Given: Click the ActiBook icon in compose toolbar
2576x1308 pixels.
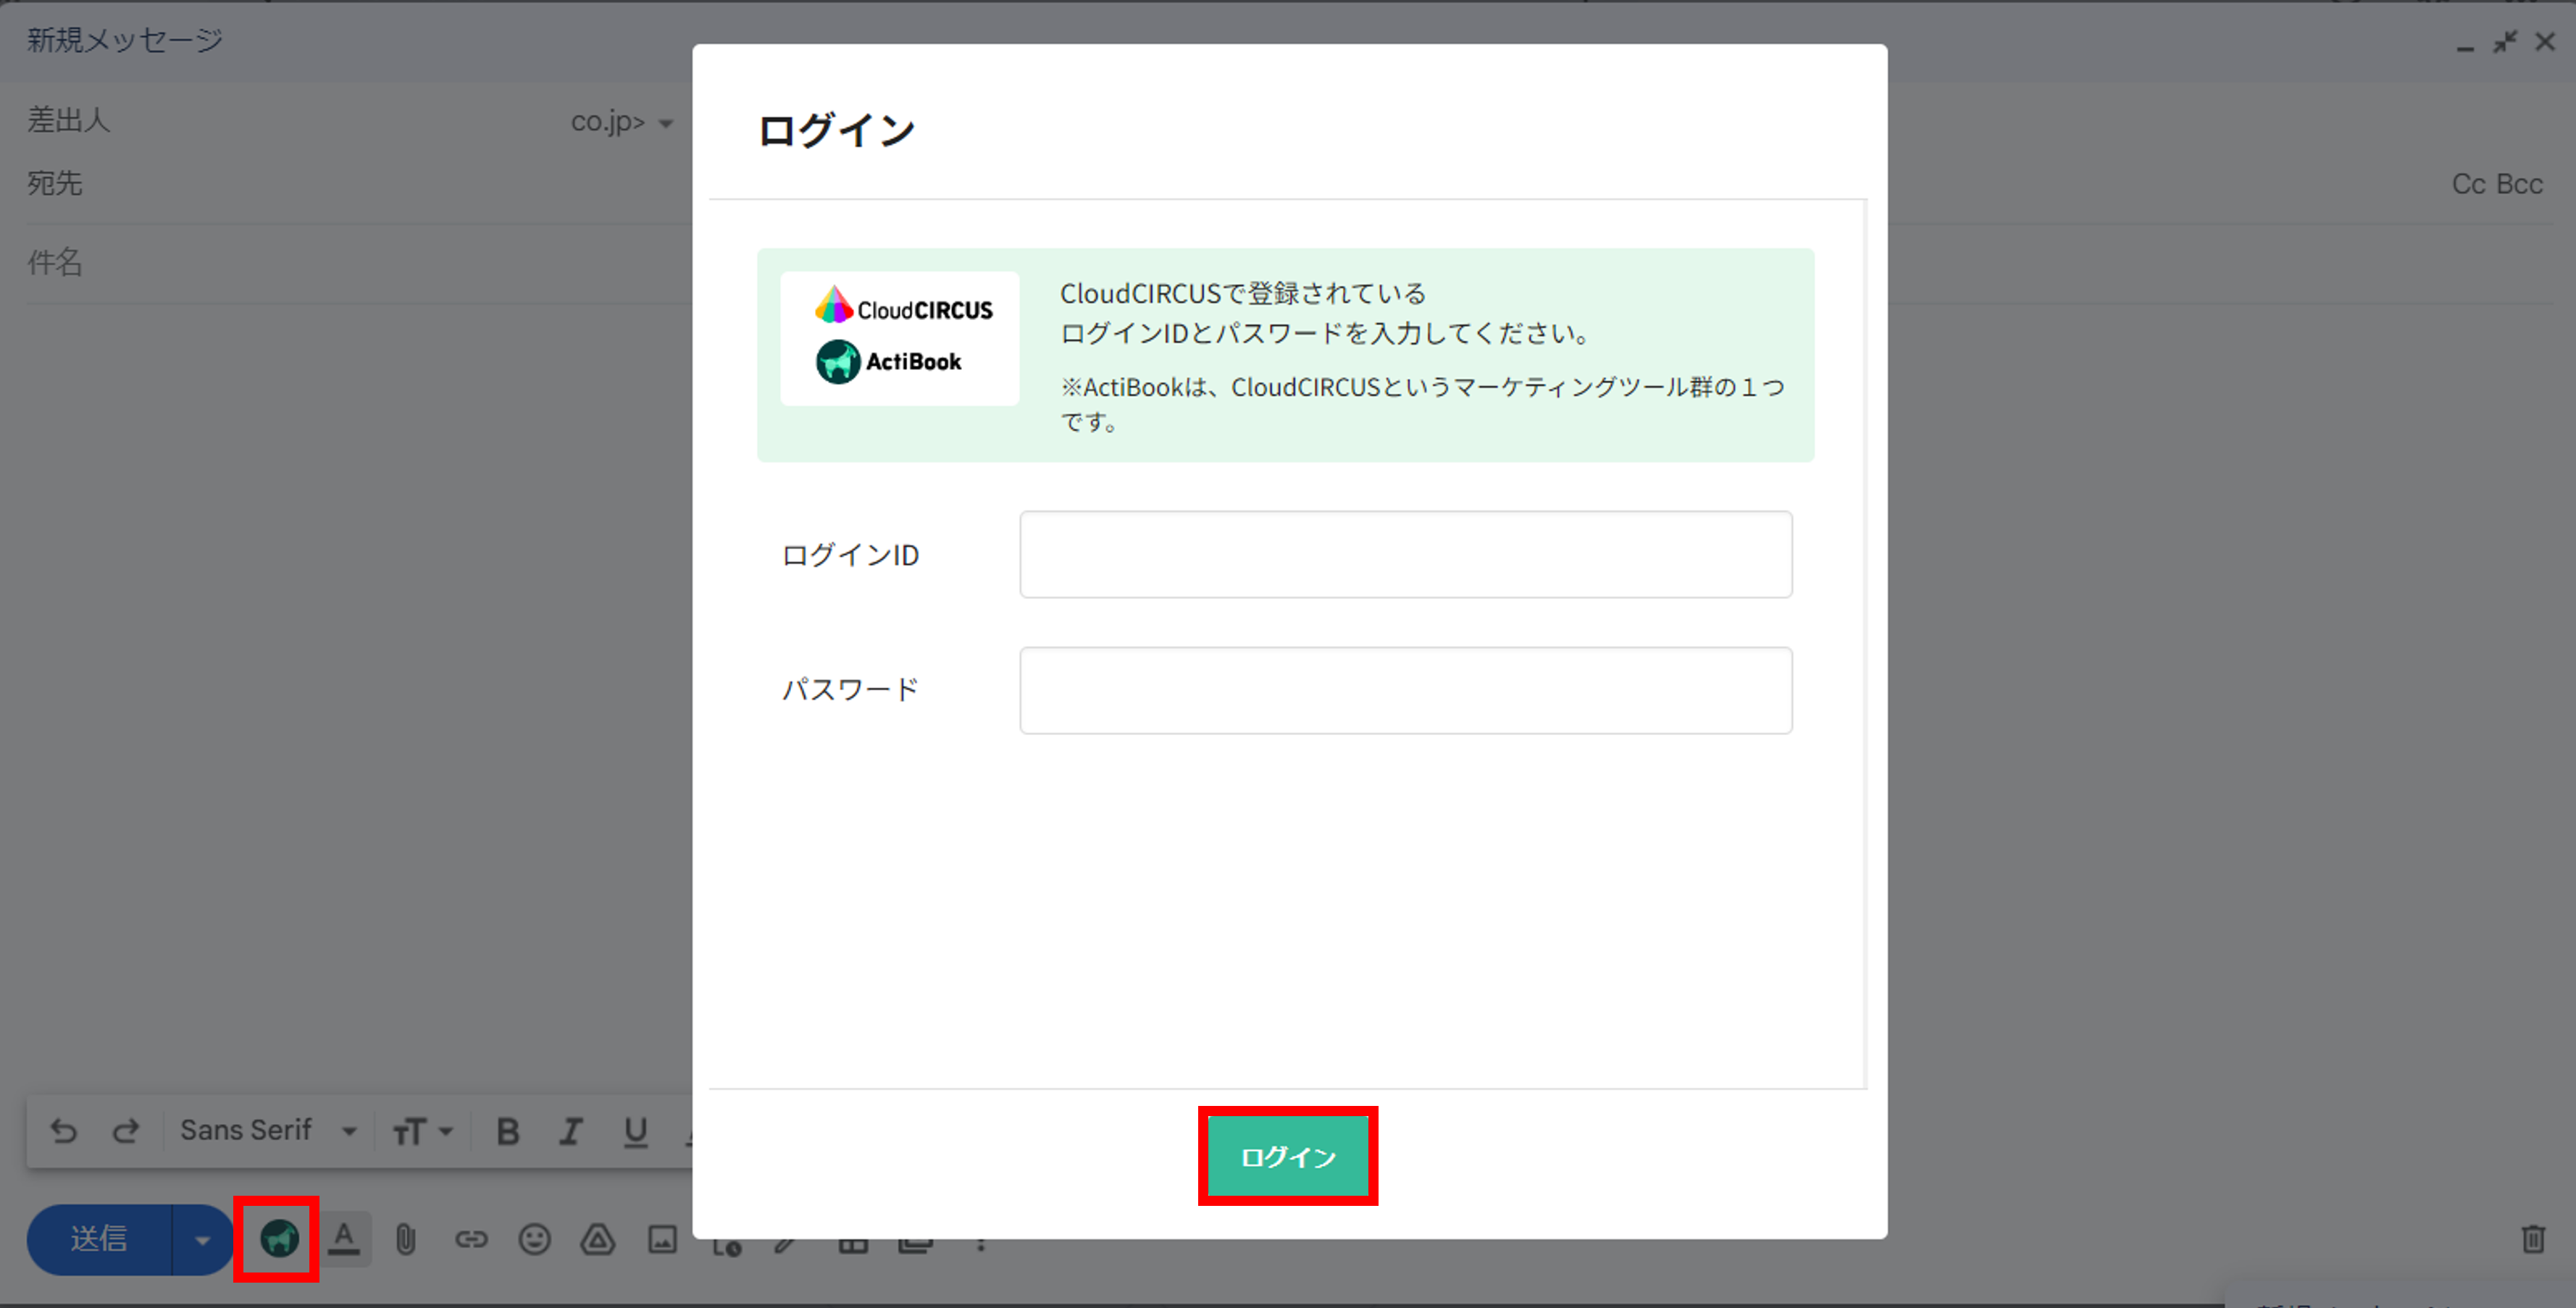Looking at the screenshot, I should click(x=279, y=1238).
